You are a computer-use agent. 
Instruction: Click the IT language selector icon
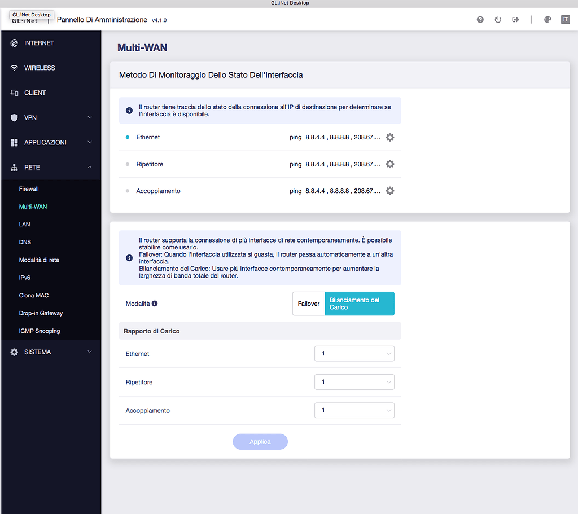[x=565, y=19]
